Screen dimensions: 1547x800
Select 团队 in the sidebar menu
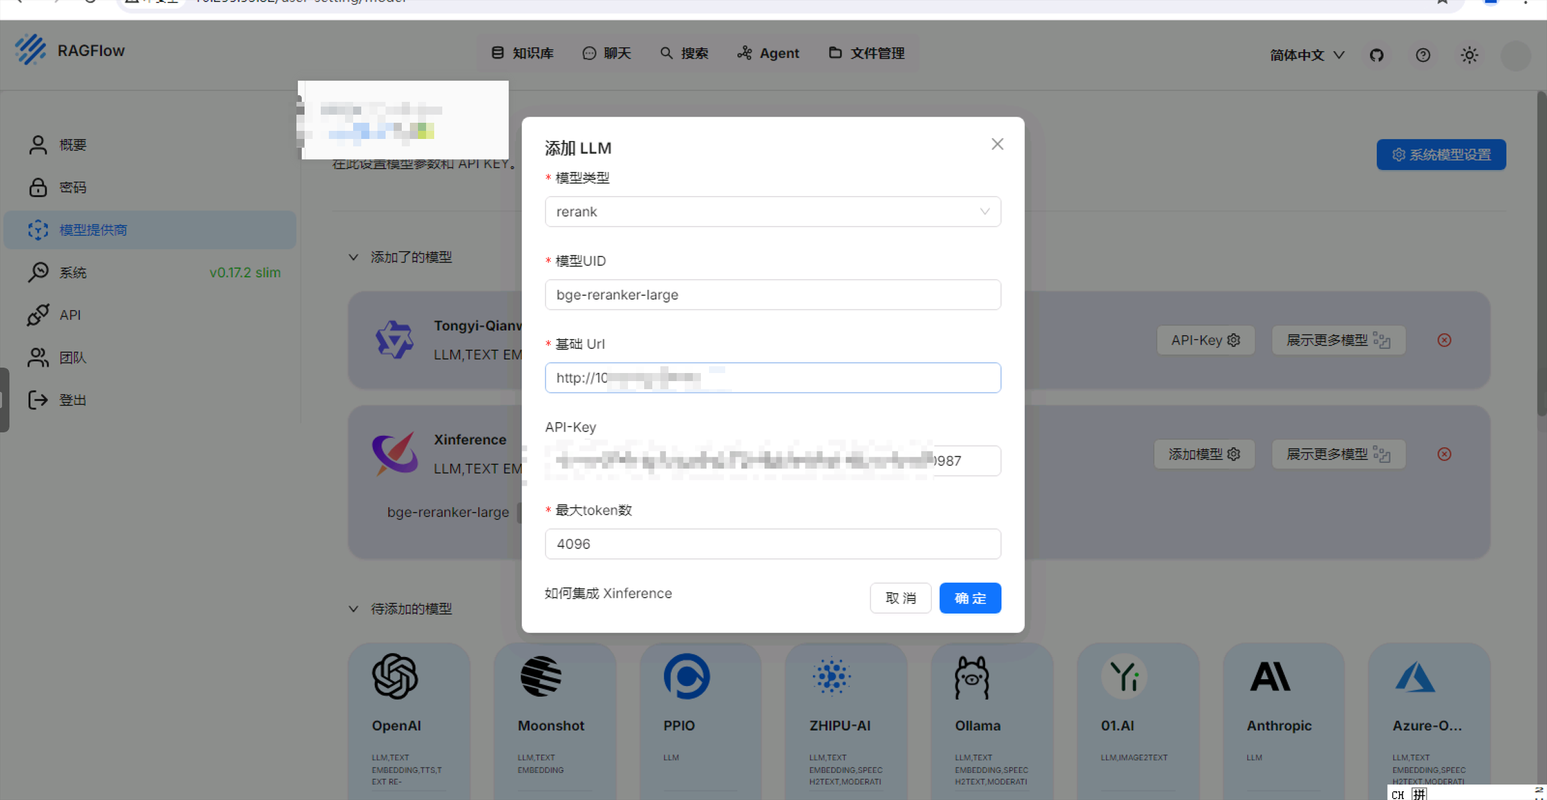click(72, 357)
